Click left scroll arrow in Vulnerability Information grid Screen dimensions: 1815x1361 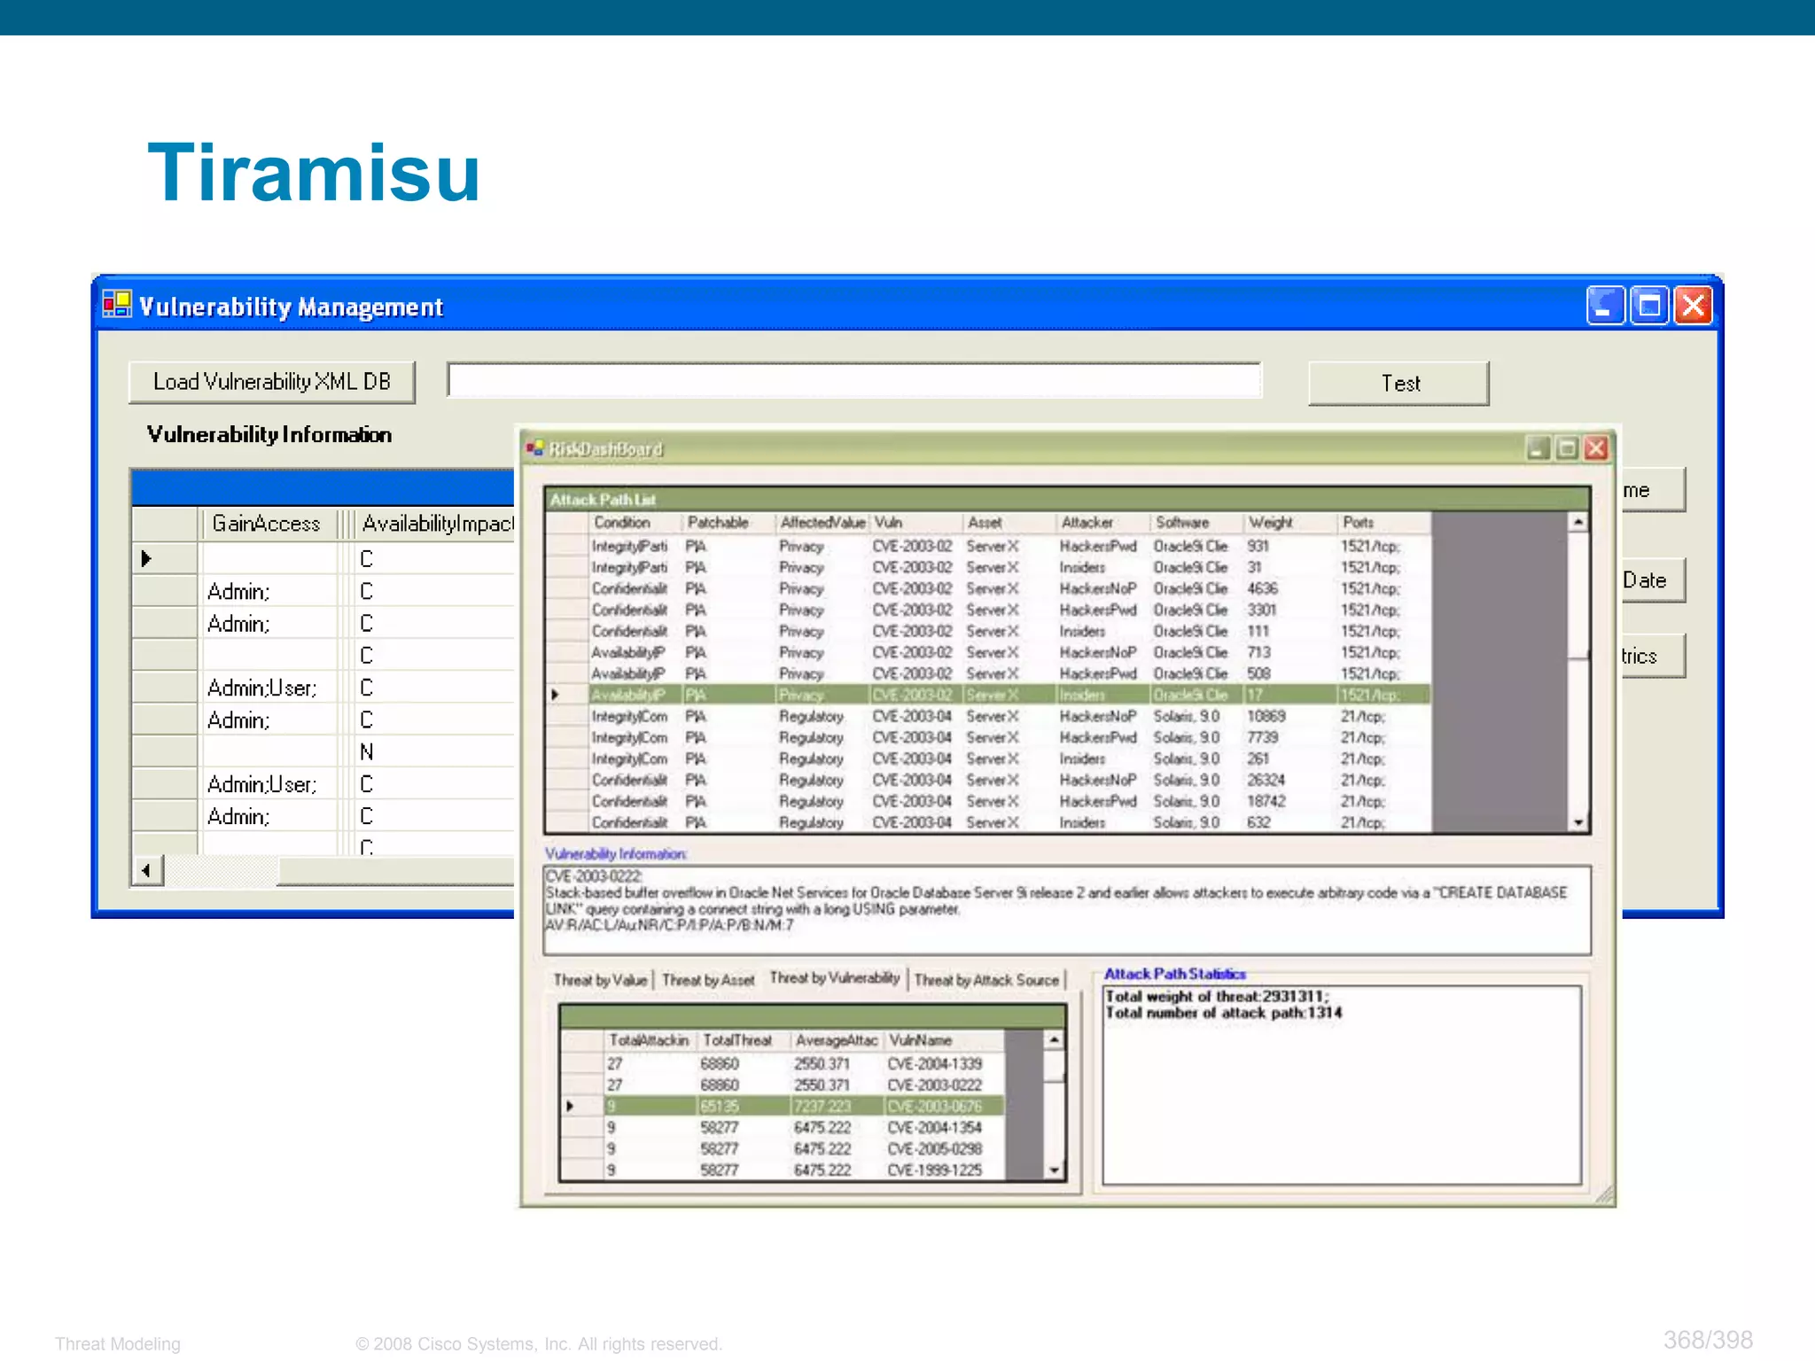(147, 870)
